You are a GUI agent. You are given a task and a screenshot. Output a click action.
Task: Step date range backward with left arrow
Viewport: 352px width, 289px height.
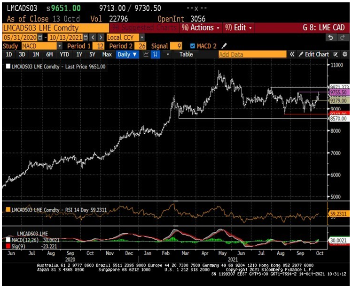94,37
